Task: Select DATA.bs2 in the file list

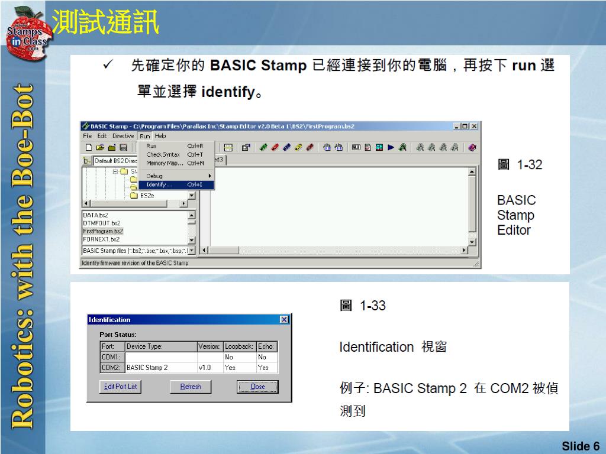Action: (95, 215)
